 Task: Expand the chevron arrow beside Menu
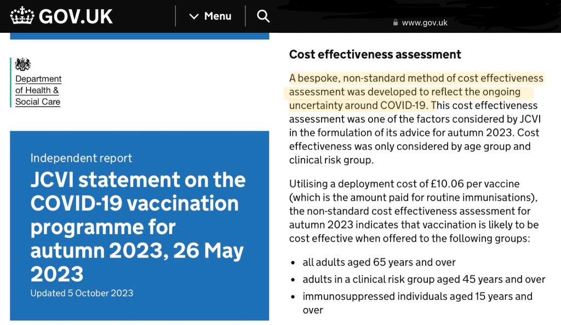pyautogui.click(x=193, y=16)
